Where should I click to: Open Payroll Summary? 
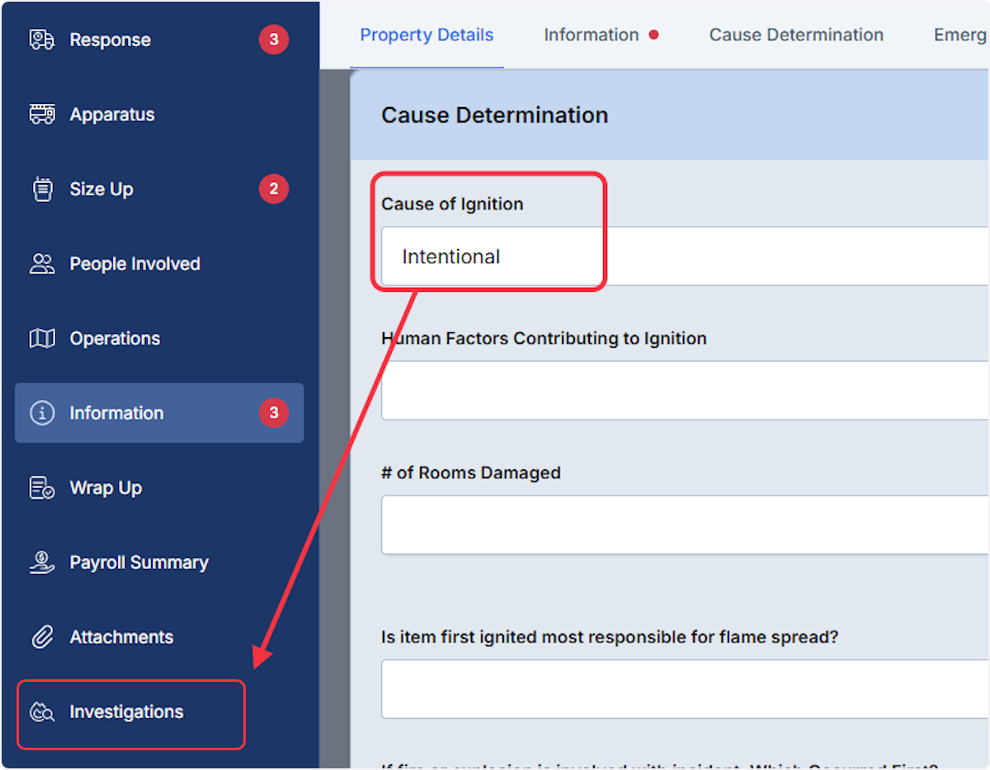159,562
